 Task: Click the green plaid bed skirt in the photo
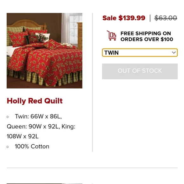(x=45, y=77)
